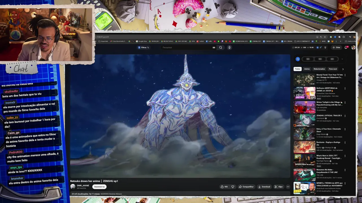Open Renitente - Raphyx e Rodrigo Zin title
This screenshot has height=203, width=362.
pyautogui.click(x=328, y=143)
